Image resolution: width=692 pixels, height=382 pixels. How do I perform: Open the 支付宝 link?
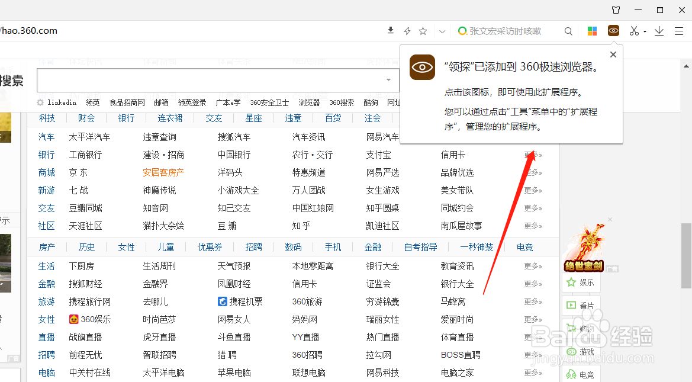pos(379,155)
